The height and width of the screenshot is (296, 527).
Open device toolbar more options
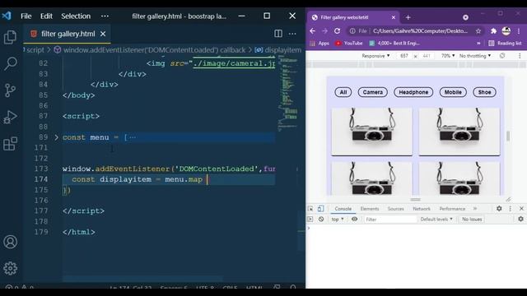click(x=520, y=56)
